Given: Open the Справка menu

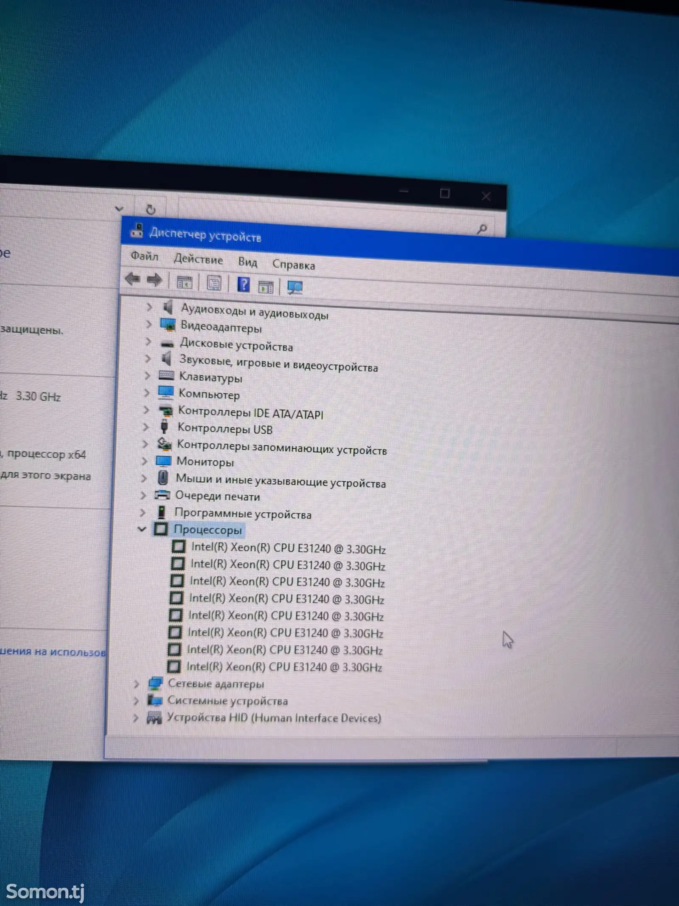Looking at the screenshot, I should (x=294, y=265).
